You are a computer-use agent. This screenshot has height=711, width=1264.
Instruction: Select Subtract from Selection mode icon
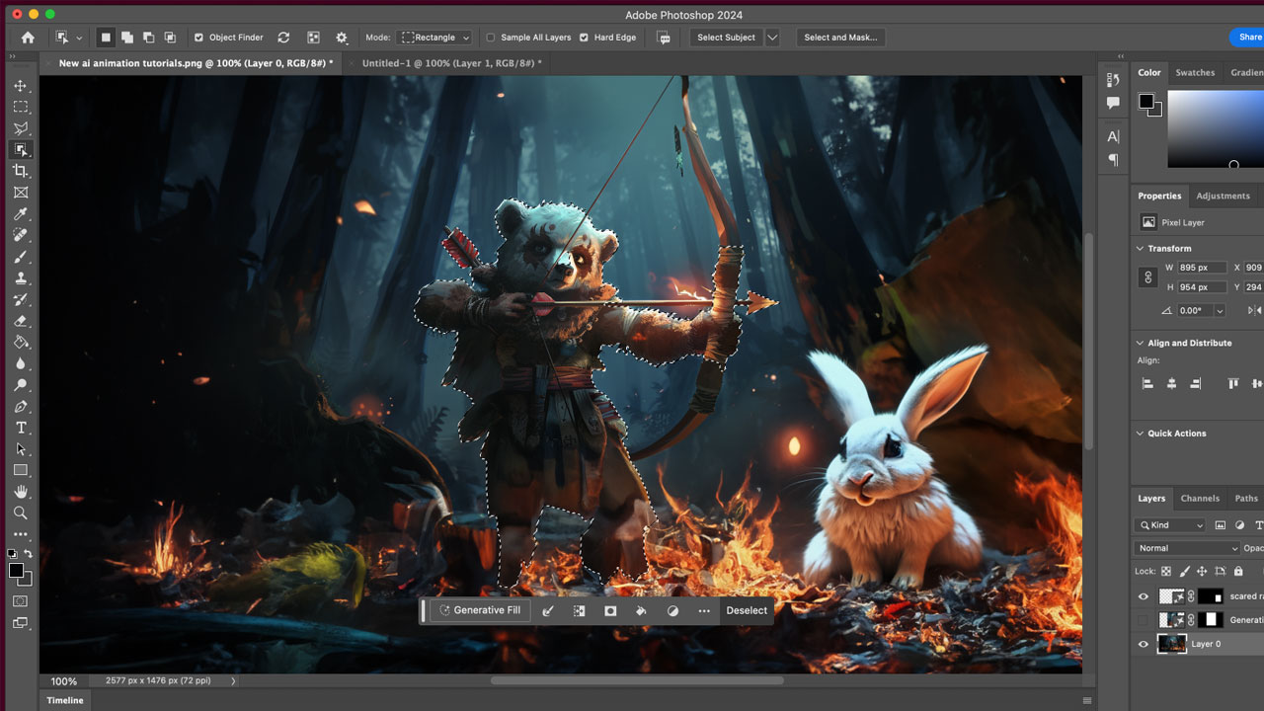(x=148, y=38)
